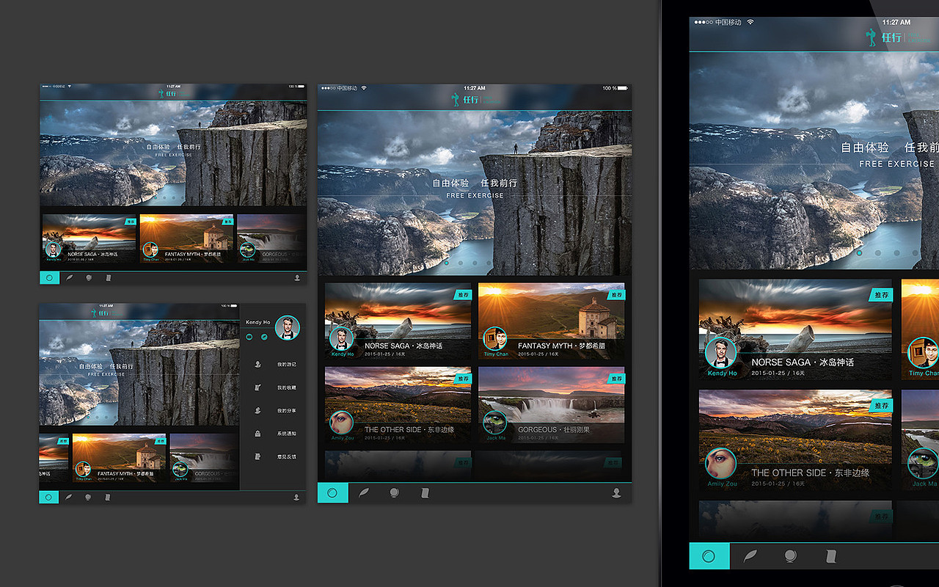Viewport: 939px width, 587px height.
Task: Tap the scroll icon in the portrait mockup tab bar
Action: (424, 493)
